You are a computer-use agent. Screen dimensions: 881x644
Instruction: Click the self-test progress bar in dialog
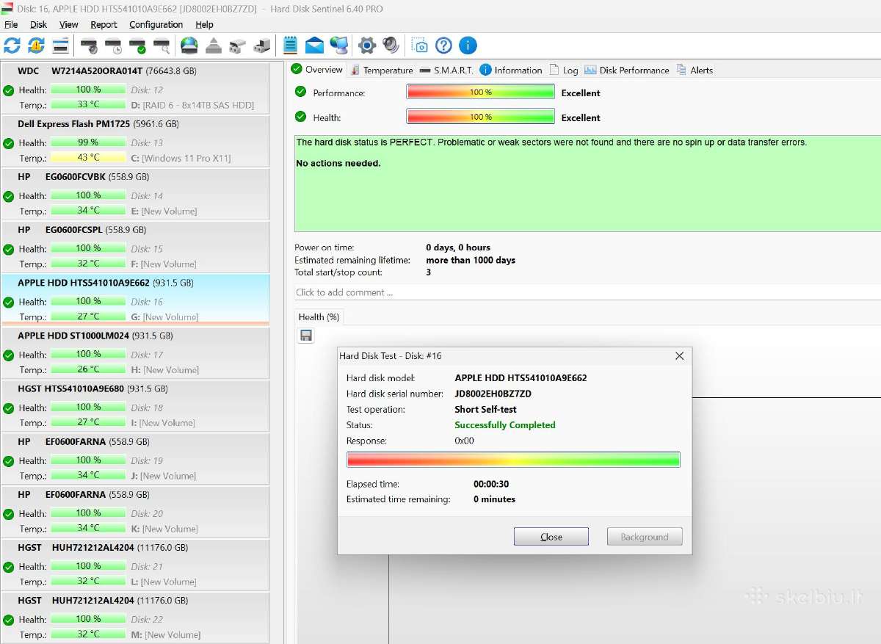513,460
